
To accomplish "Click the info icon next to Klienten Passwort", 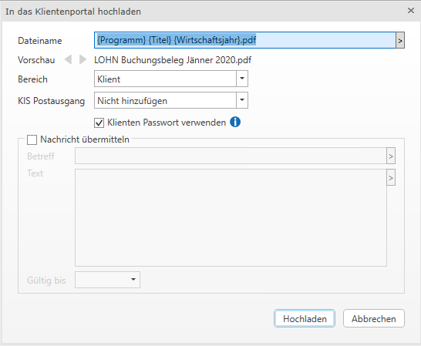I will coord(235,122).
